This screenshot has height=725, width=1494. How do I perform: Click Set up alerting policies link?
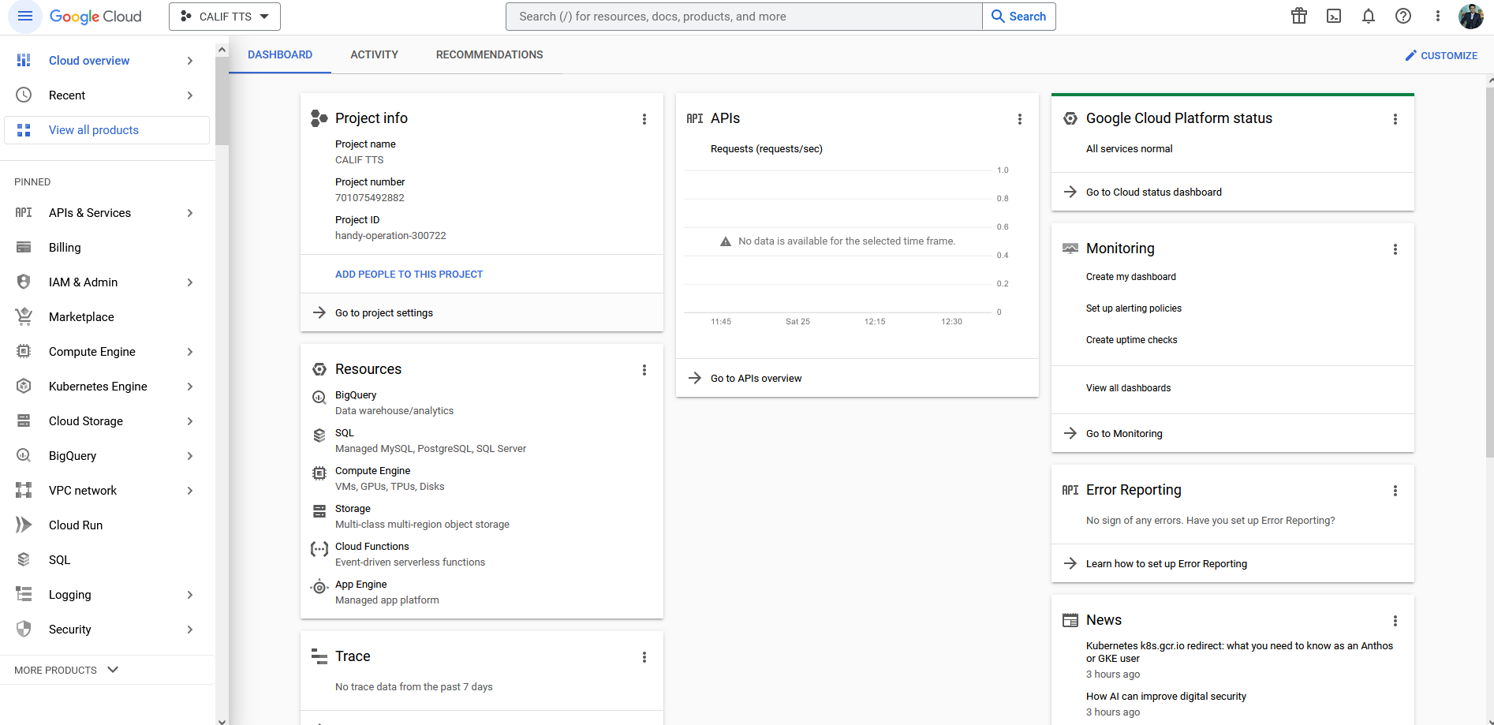coord(1134,308)
